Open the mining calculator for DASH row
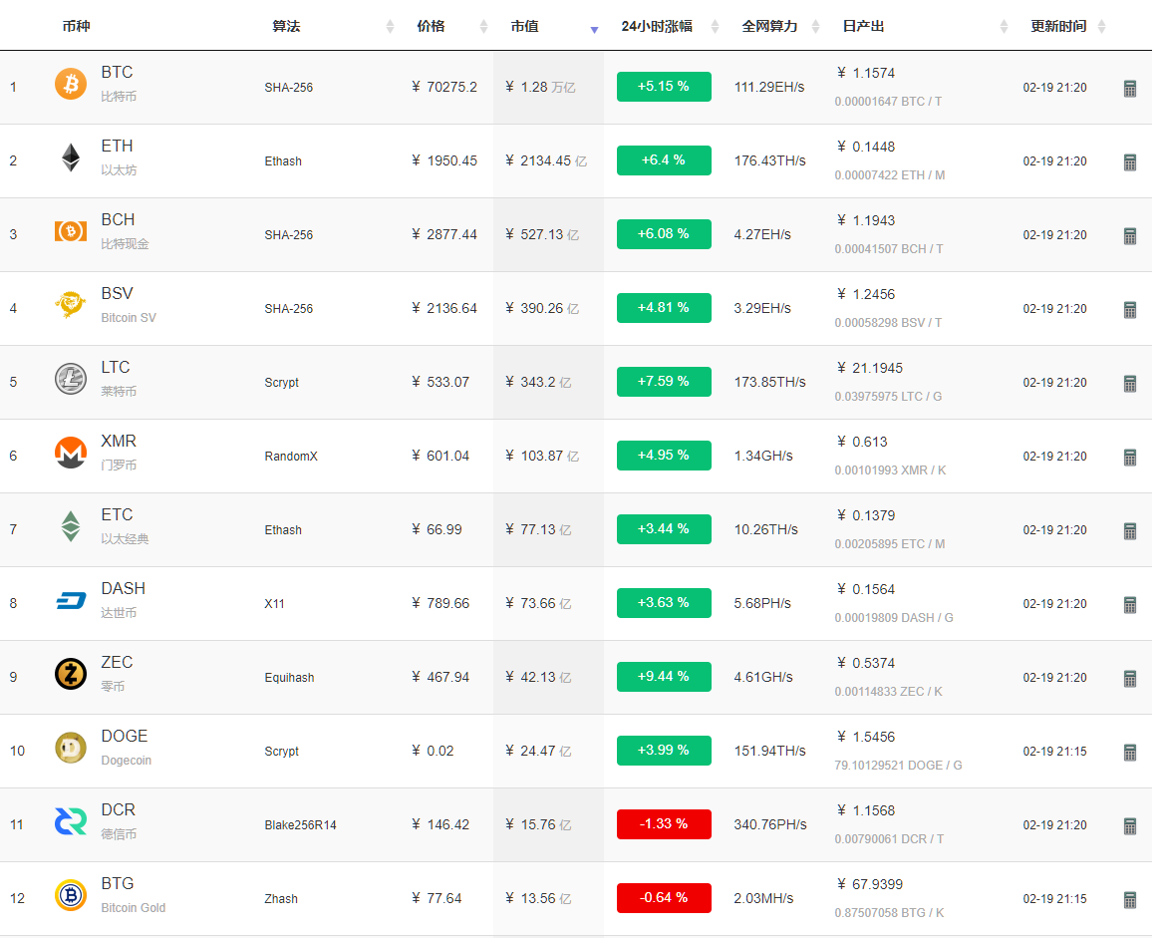The height and width of the screenshot is (938, 1169). 1130,605
